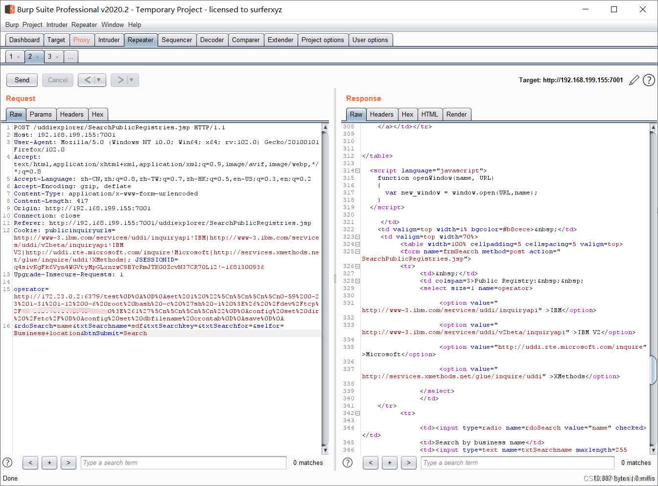Click response scrollbar up arrow
The image size is (658, 486).
(653, 127)
